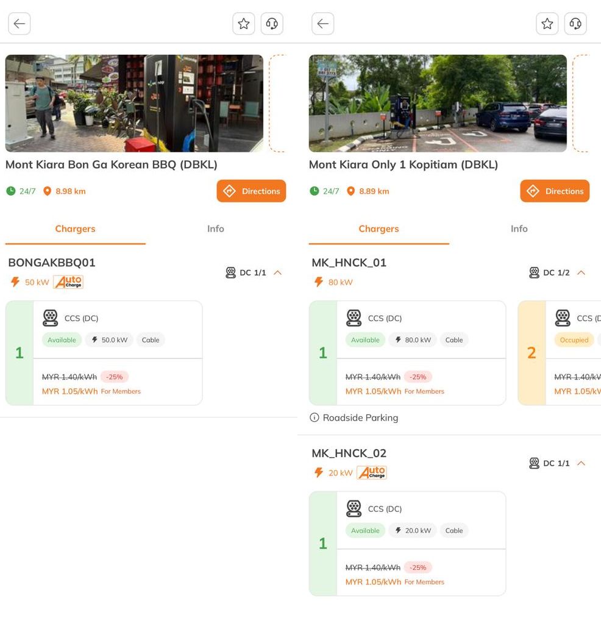This screenshot has height=621, width=601.
Task: Tap Available status on MK_HNCK_01 connector 1
Action: (x=365, y=340)
